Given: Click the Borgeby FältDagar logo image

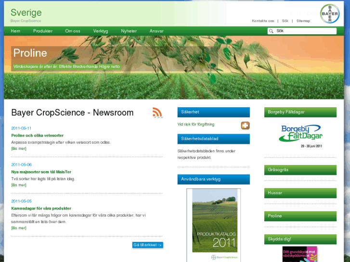Looking at the screenshot, I should (x=300, y=136).
